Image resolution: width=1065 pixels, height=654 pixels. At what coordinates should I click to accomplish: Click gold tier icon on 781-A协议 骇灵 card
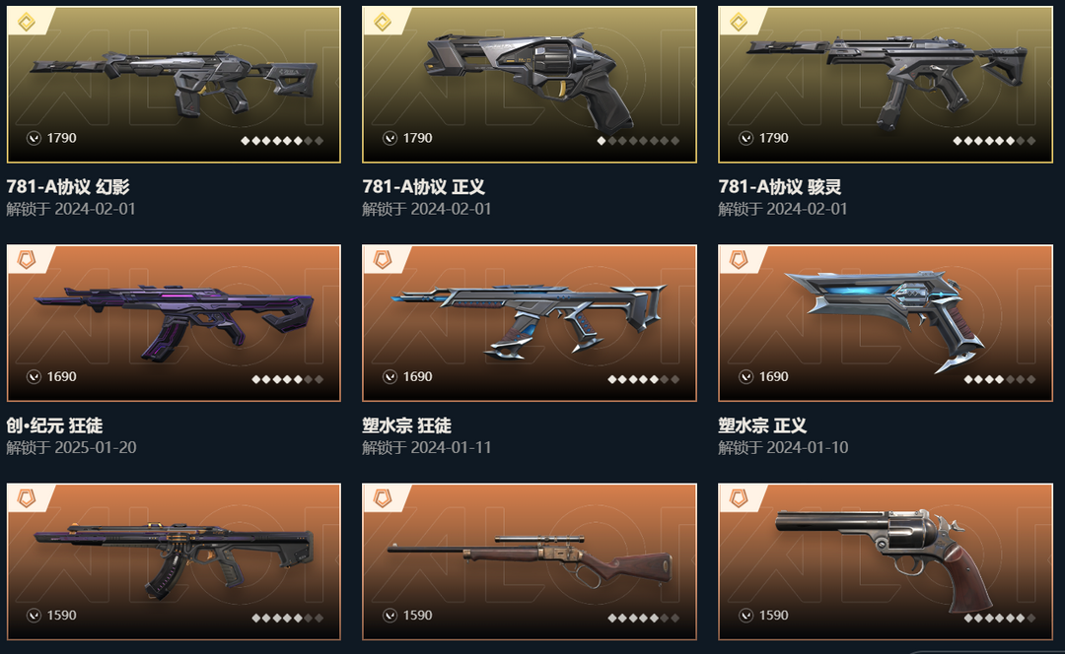739,23
